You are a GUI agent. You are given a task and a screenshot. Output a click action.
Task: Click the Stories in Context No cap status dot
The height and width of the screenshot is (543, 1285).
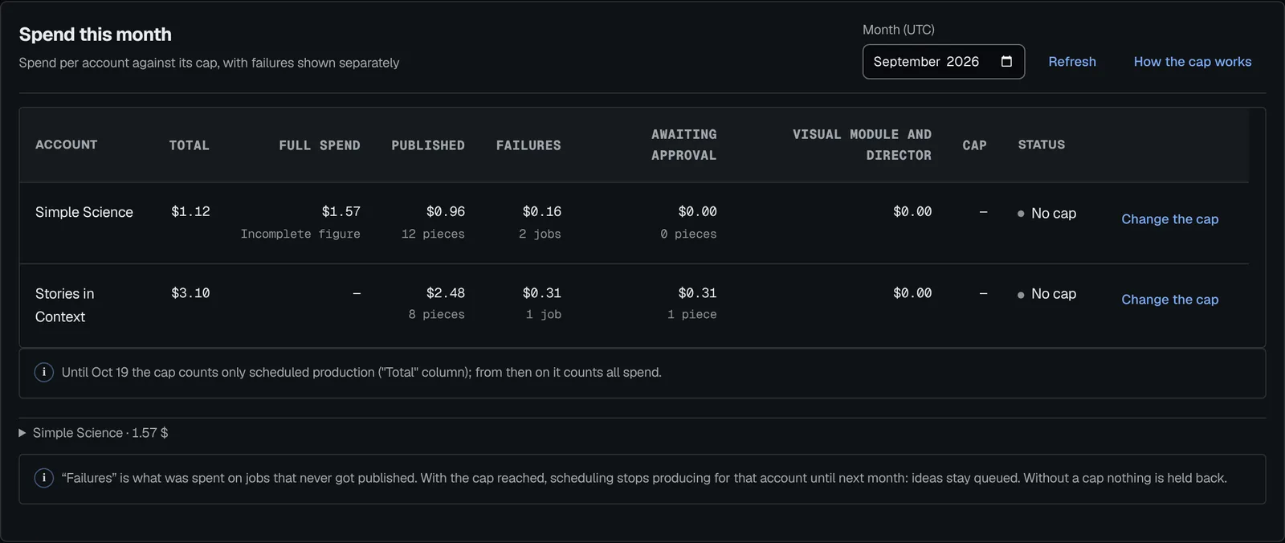[x=1021, y=295]
